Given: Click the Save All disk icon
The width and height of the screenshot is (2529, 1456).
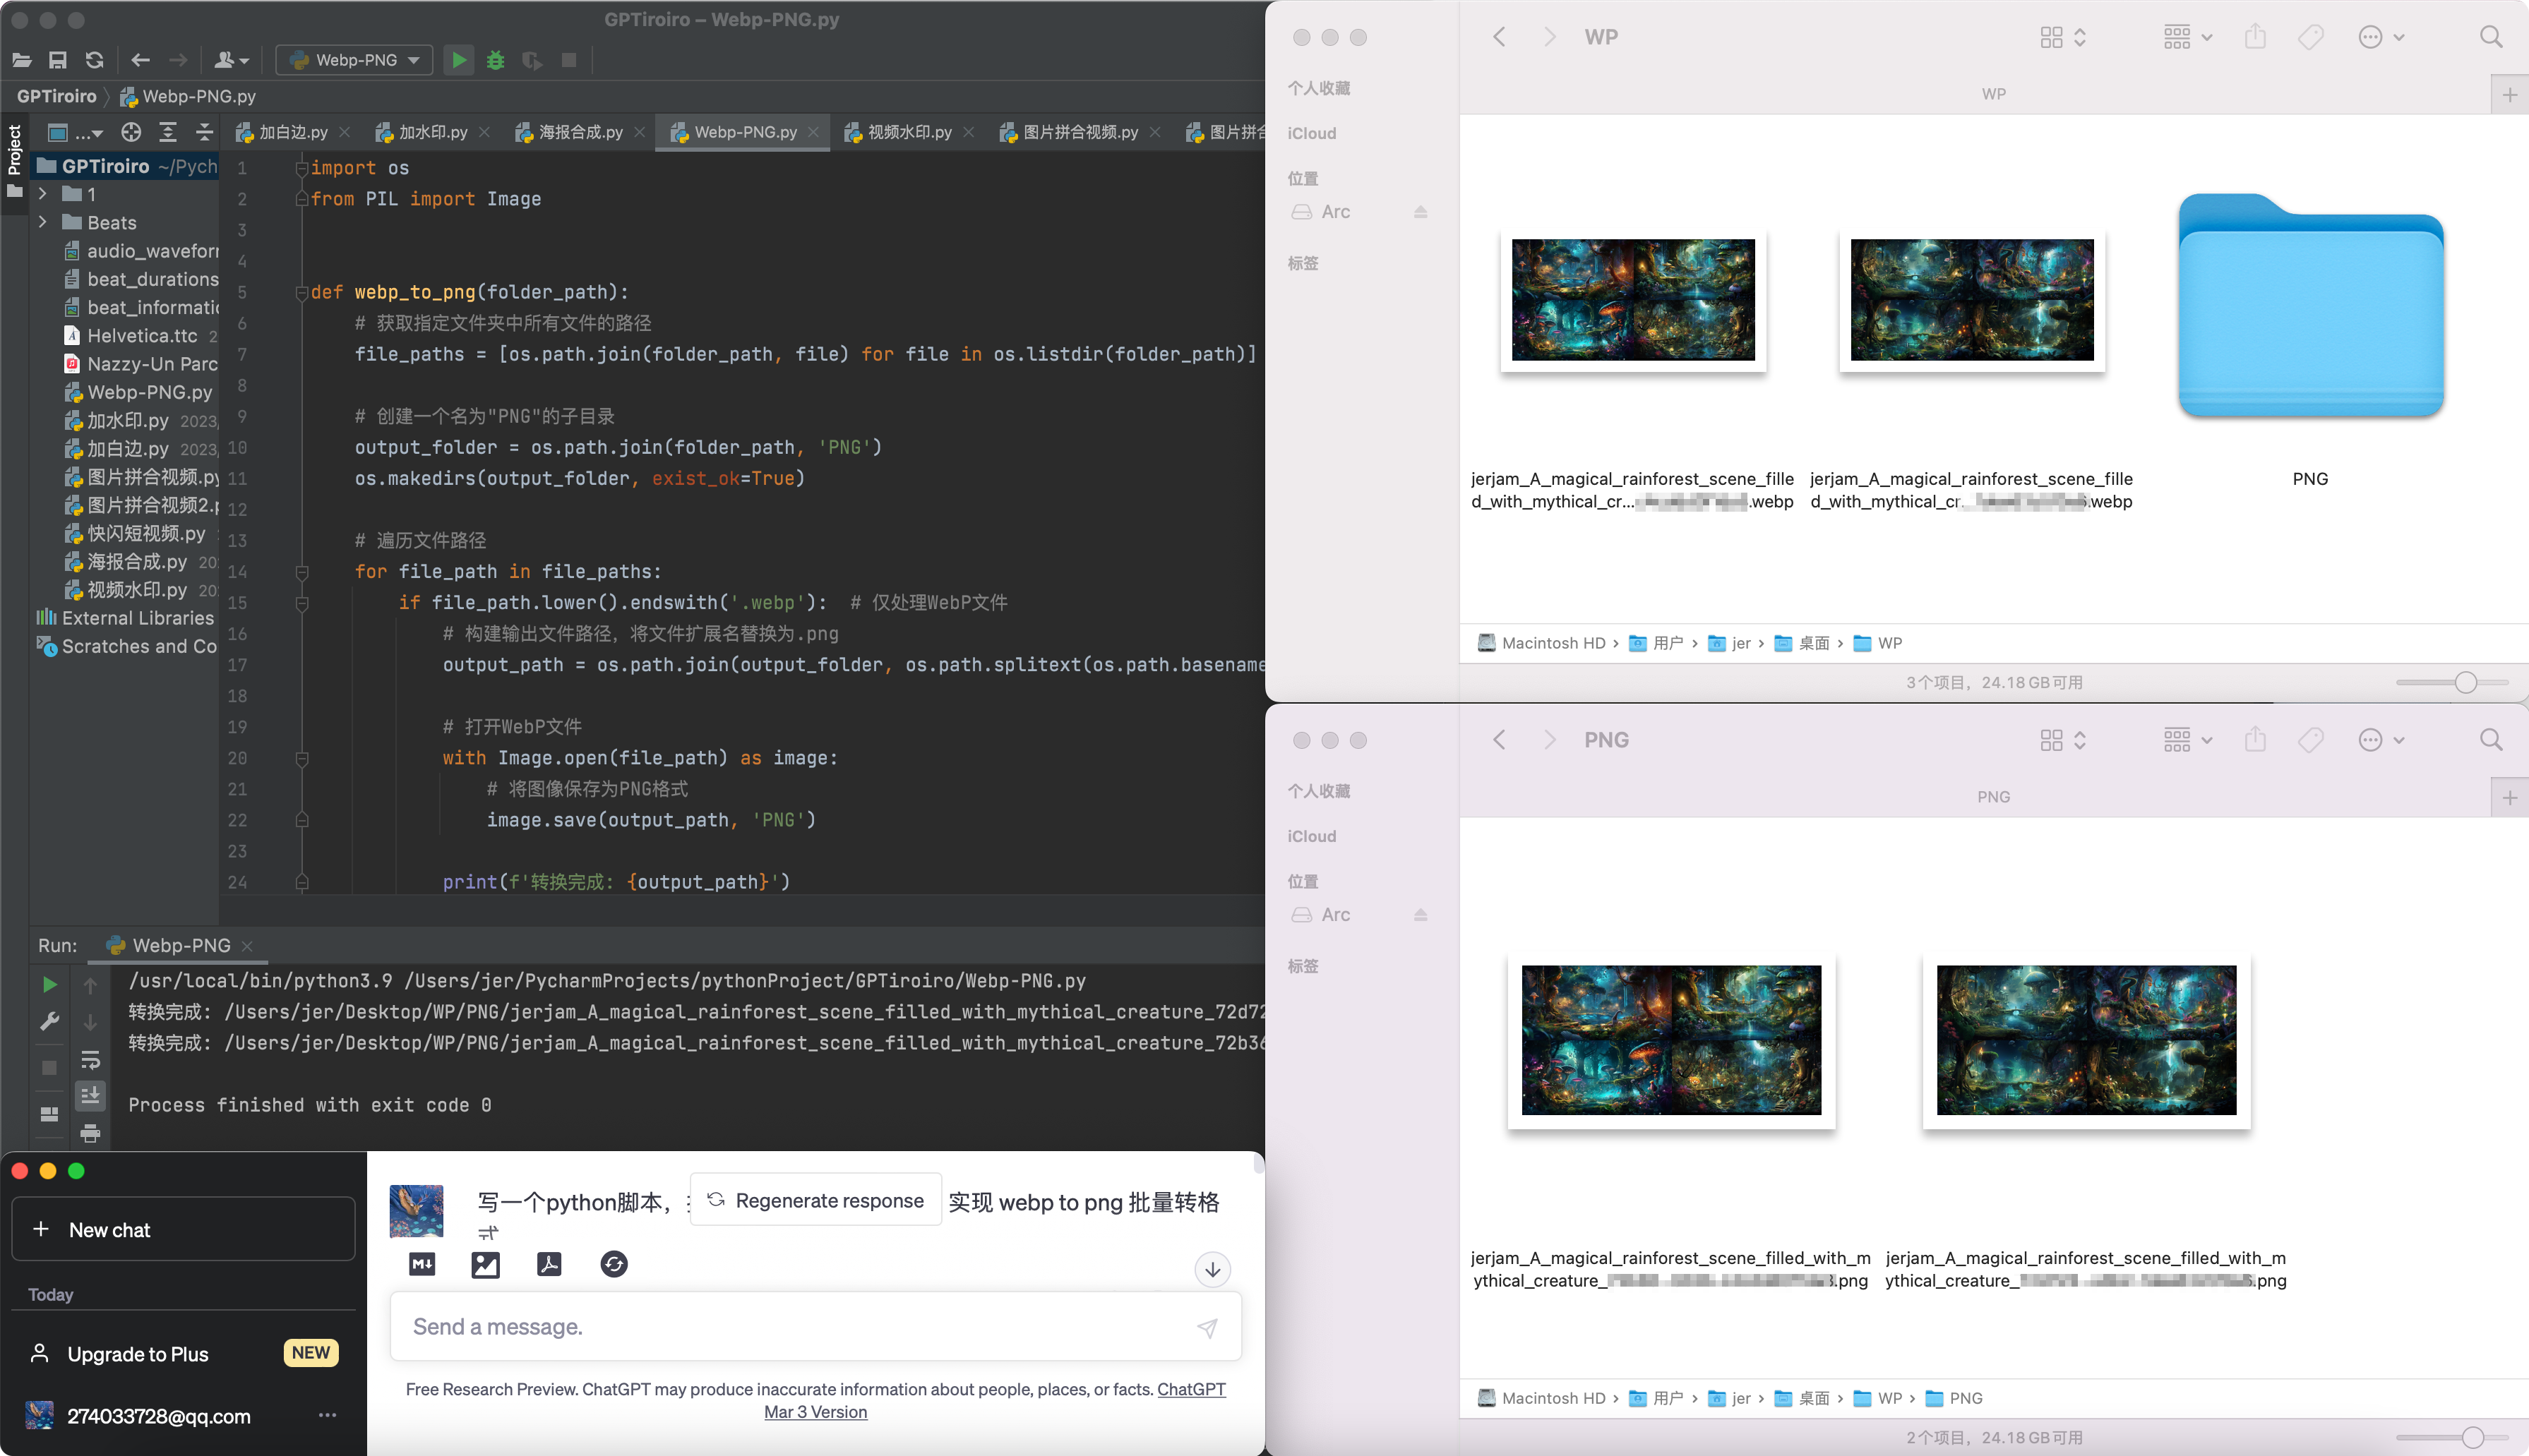Looking at the screenshot, I should click(58, 60).
